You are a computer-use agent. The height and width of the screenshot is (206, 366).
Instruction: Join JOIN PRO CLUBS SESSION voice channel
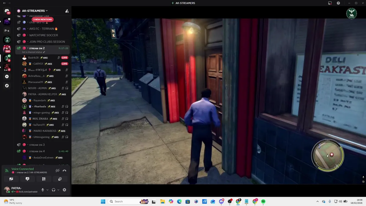(42, 42)
